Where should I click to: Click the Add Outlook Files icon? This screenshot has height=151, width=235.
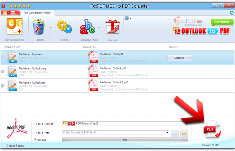(x=15, y=27)
